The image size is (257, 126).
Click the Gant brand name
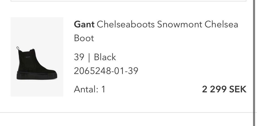point(84,25)
